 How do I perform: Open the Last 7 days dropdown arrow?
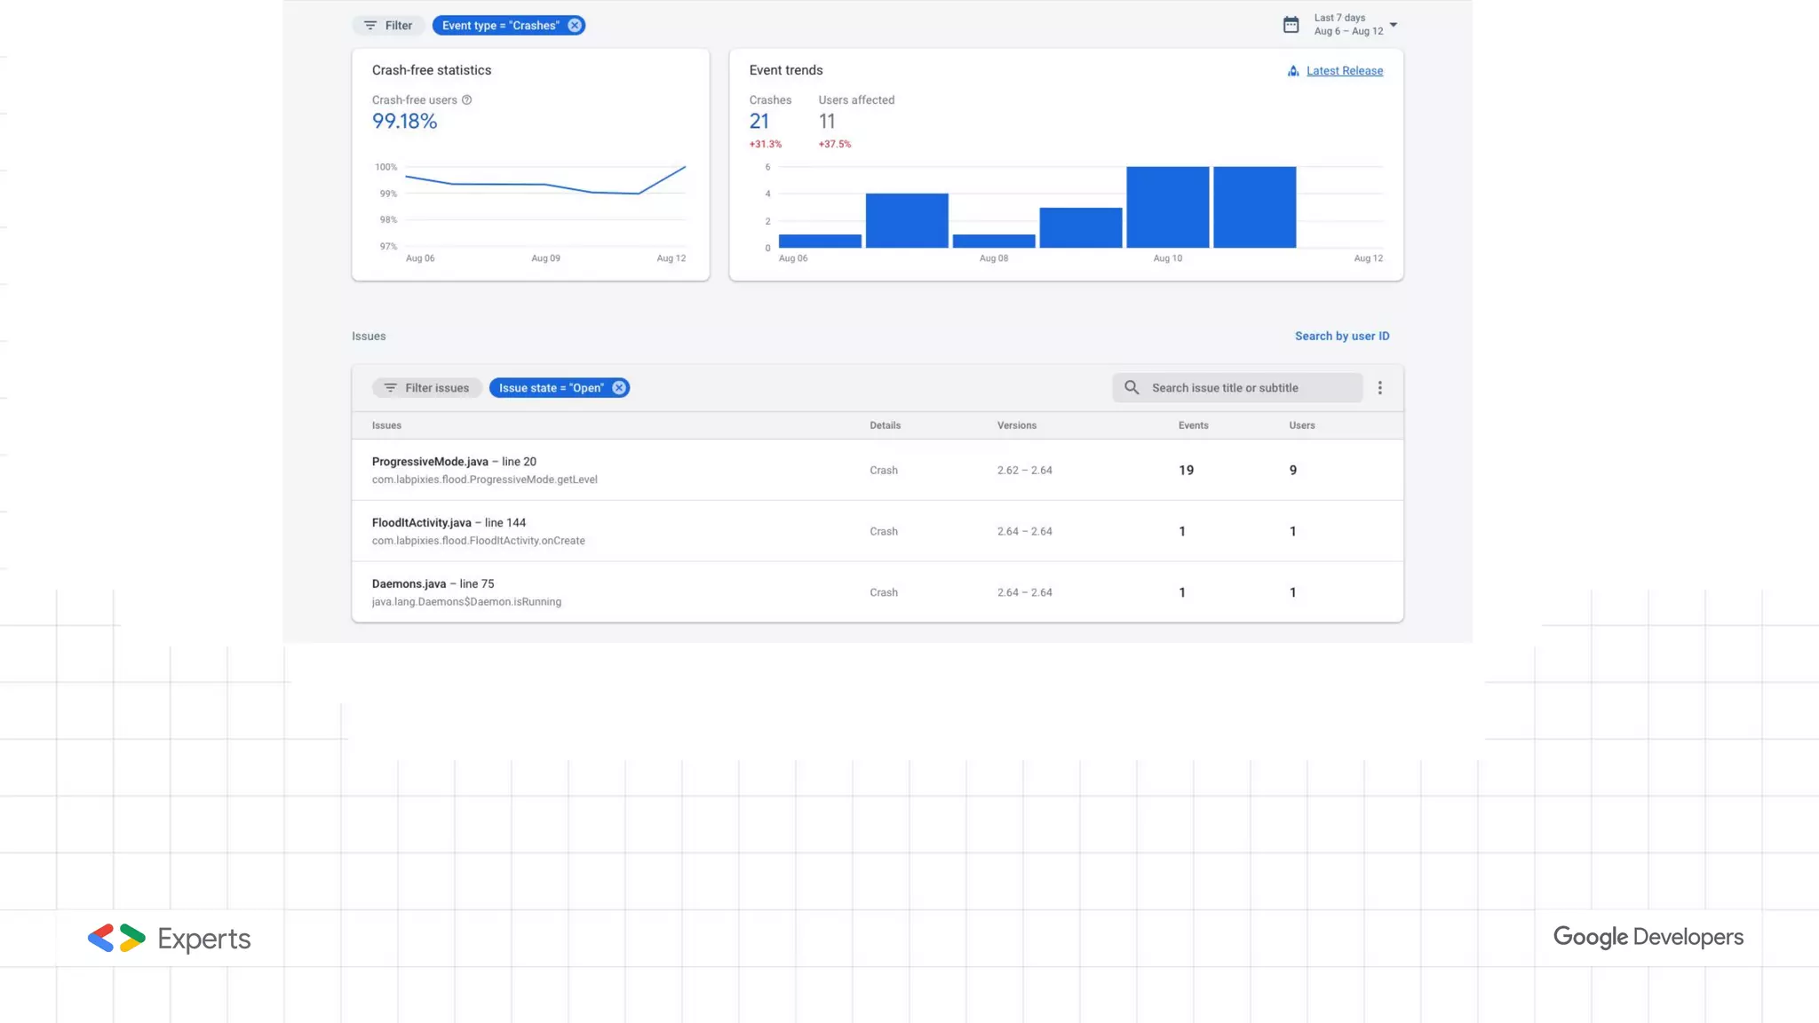click(x=1394, y=25)
